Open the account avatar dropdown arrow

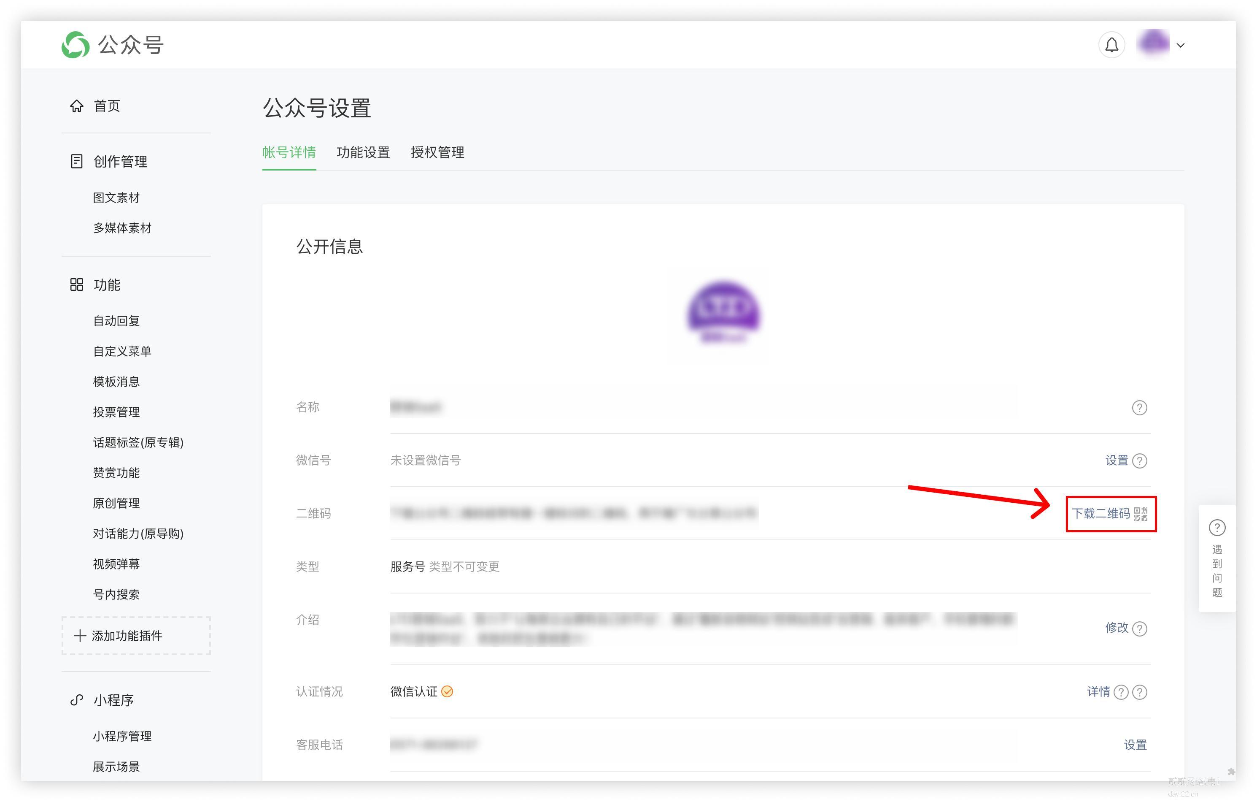click(1180, 46)
